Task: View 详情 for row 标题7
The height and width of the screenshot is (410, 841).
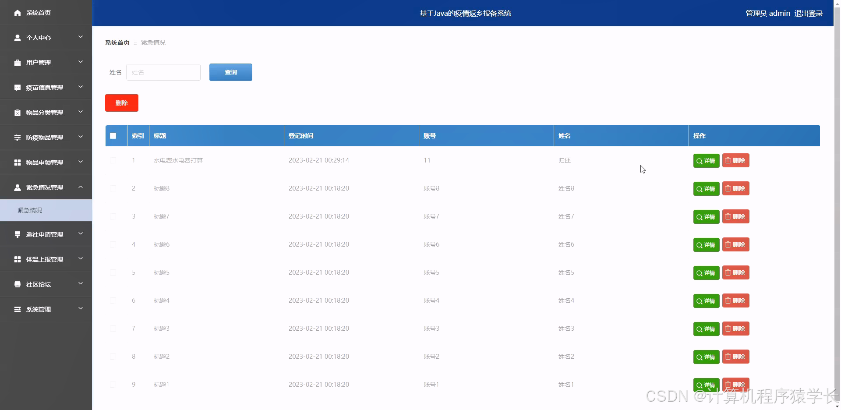Action: pyautogui.click(x=706, y=217)
